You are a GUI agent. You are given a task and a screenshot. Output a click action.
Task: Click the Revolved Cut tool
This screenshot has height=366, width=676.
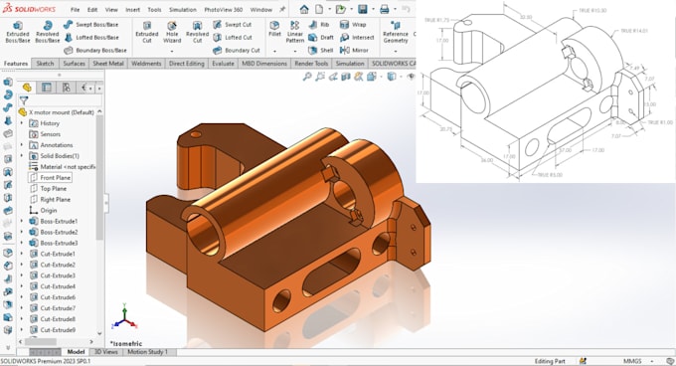point(197,32)
